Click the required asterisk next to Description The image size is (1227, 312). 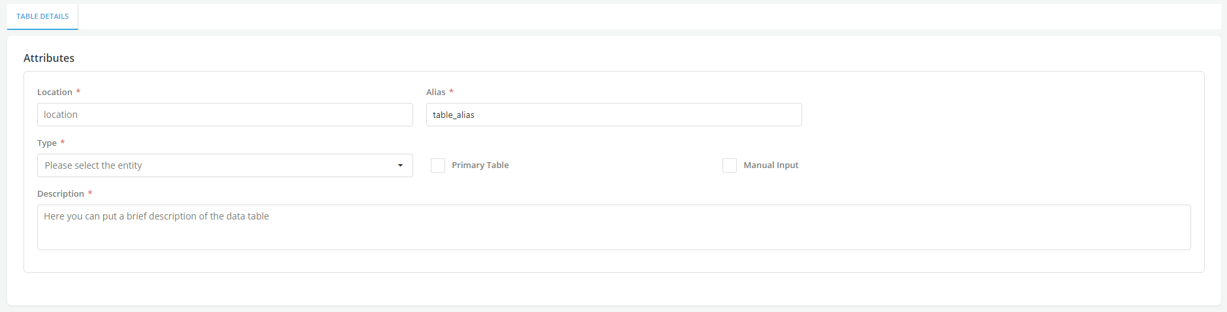click(x=90, y=193)
